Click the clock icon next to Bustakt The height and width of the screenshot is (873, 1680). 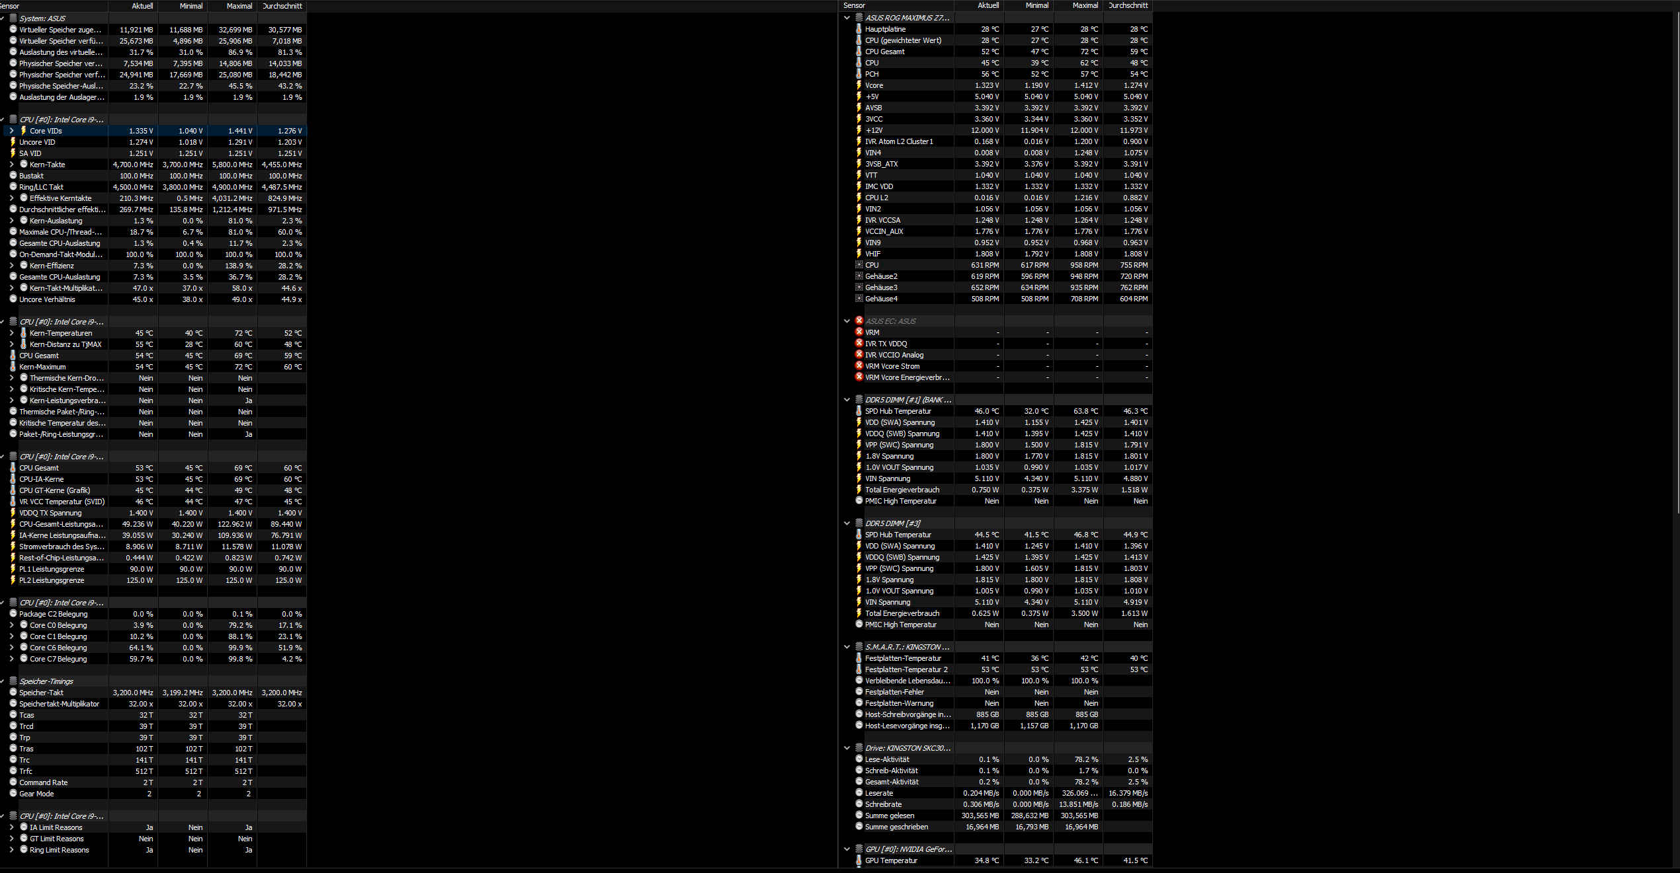point(13,176)
